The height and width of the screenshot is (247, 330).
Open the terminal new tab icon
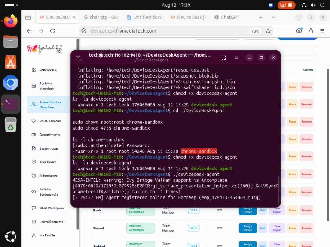tap(78, 57)
